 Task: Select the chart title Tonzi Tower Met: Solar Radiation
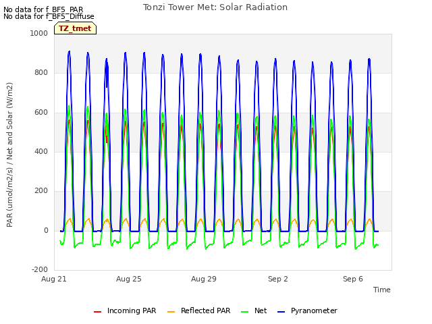(215, 7)
